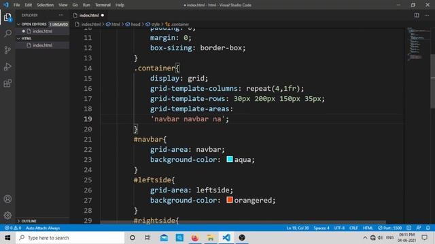The height and width of the screenshot is (244, 435).
Task: Click the Port : 5500 Live Server status
Action: [389, 228]
